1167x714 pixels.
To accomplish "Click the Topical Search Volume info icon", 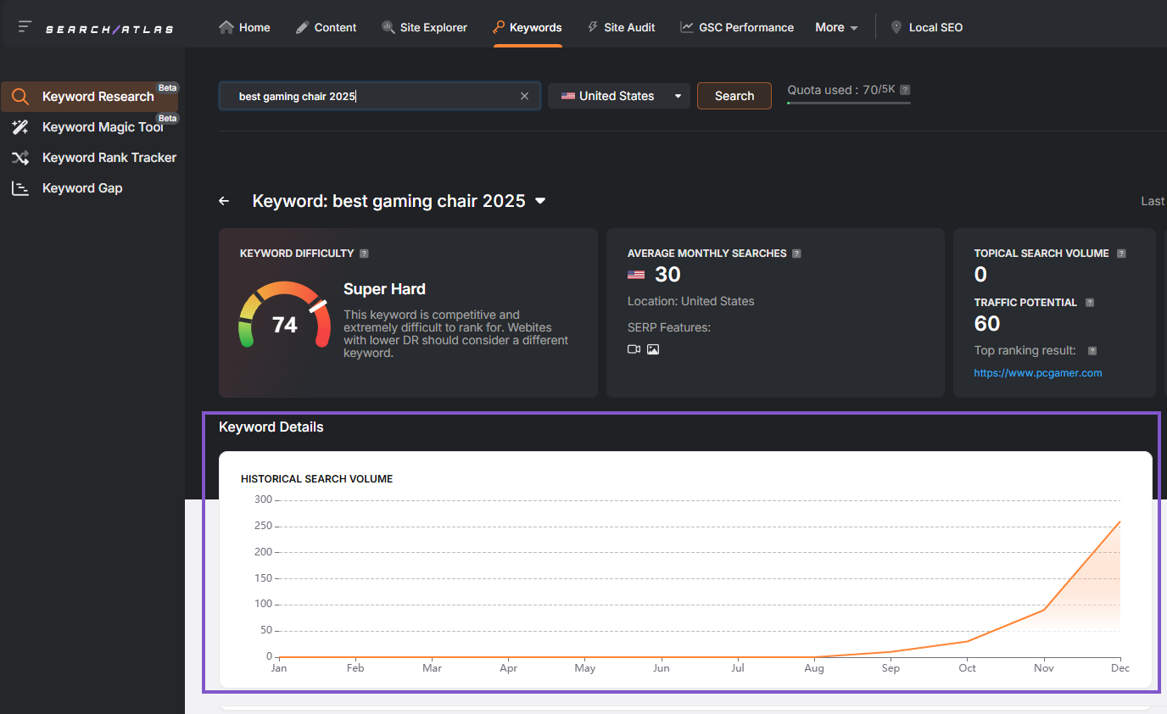I will pos(1121,253).
